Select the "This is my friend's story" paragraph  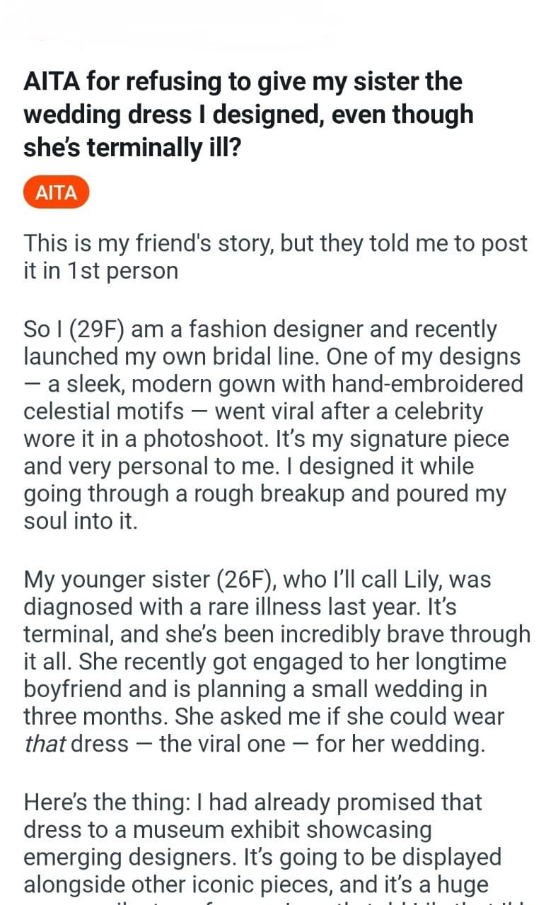(x=275, y=257)
